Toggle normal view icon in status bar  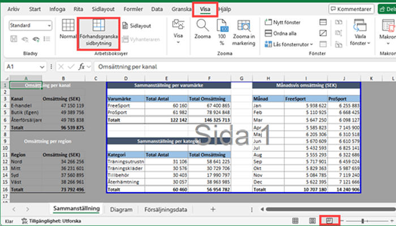pyautogui.click(x=295, y=220)
